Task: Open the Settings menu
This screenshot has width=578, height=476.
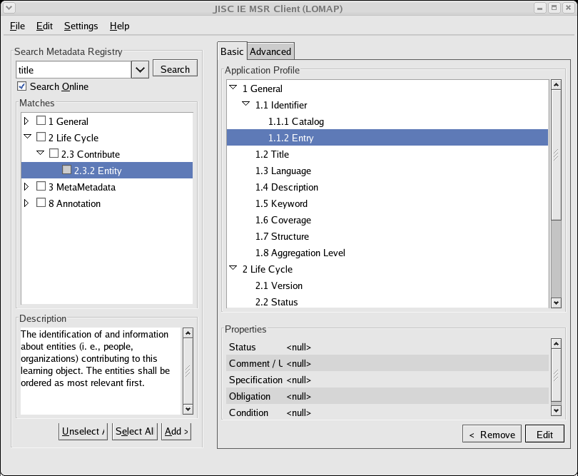Action: (81, 26)
